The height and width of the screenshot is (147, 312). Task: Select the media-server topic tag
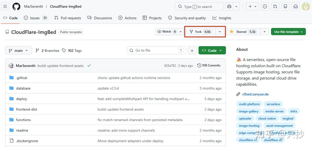coord(274,111)
